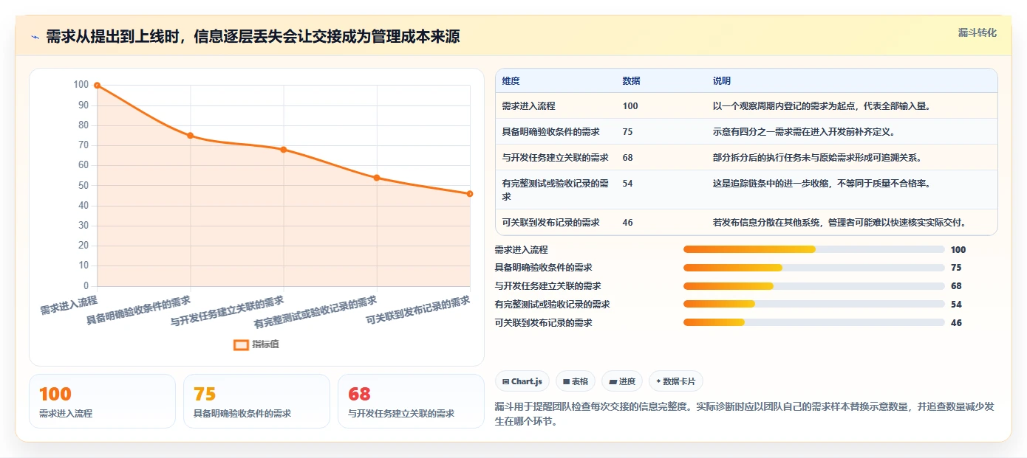
Task: Click table cell 有完整测试或验收记录的需求
Action: point(555,190)
